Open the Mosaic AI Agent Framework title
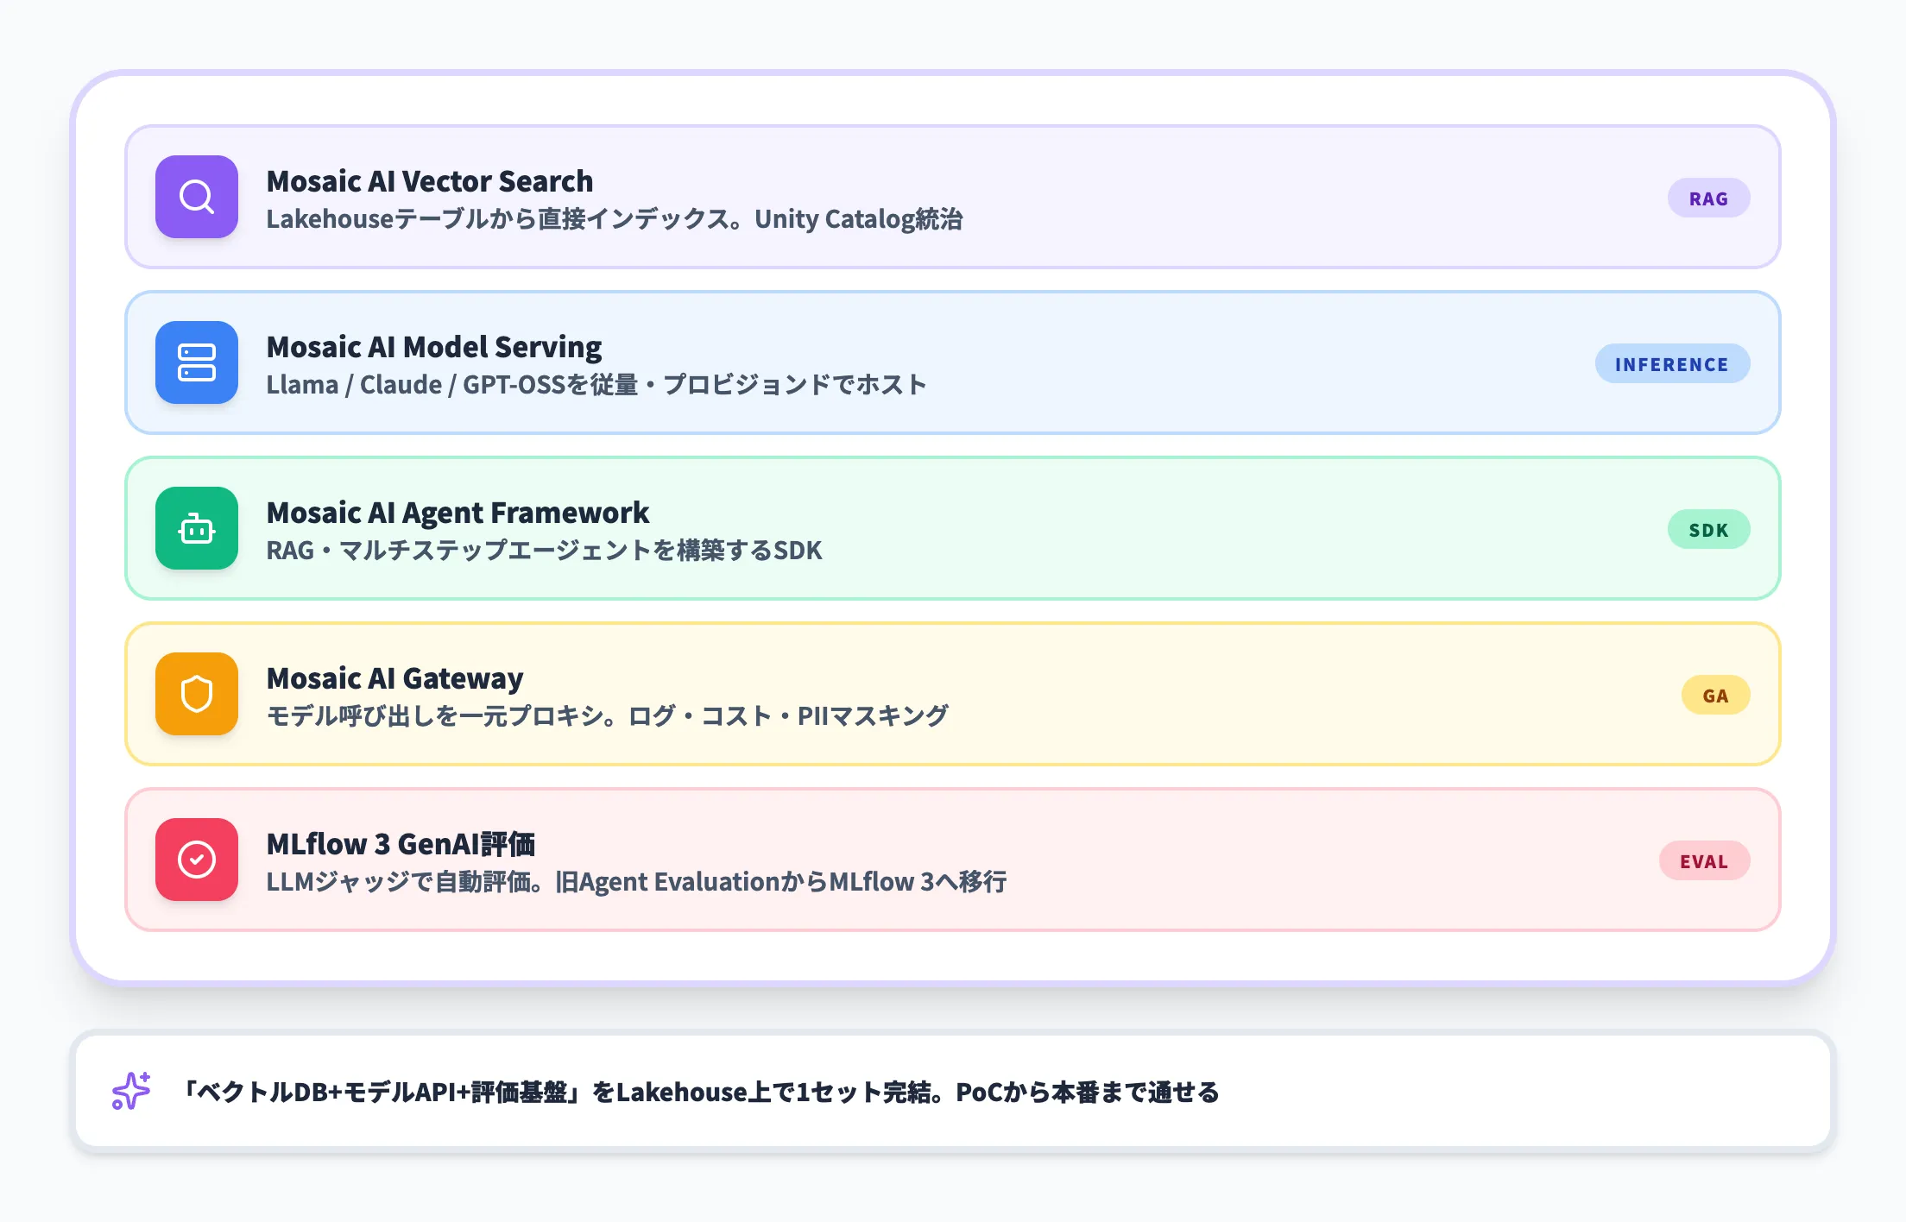Viewport: 1906px width, 1222px height. pyautogui.click(x=458, y=513)
